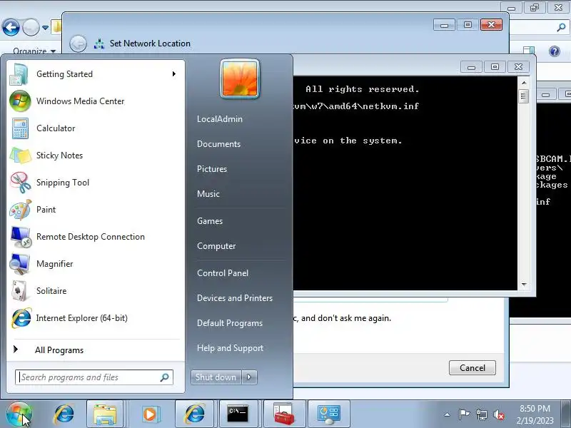571x428 pixels.
Task: Expand the Getting Started submenu arrow
Action: pyautogui.click(x=173, y=74)
